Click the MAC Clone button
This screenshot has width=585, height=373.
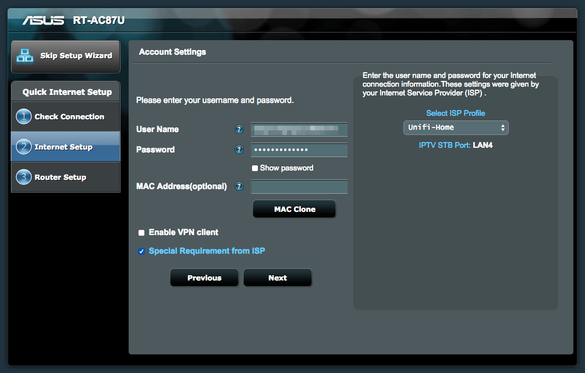click(295, 209)
